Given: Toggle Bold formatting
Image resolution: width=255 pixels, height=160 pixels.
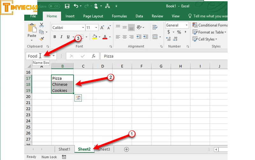Looking at the screenshot, I should (55, 37).
